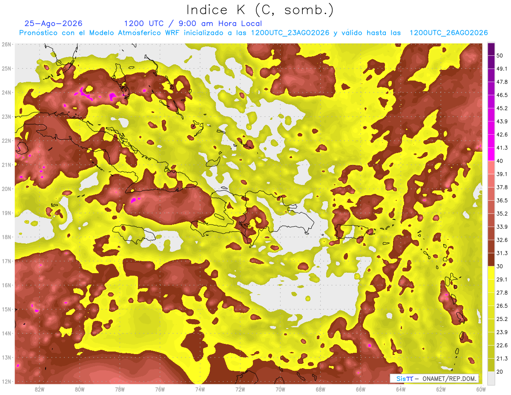Image resolution: width=511 pixels, height=395 pixels.
Task: Click the colorbar label "31.3"
Action: pyautogui.click(x=502, y=253)
